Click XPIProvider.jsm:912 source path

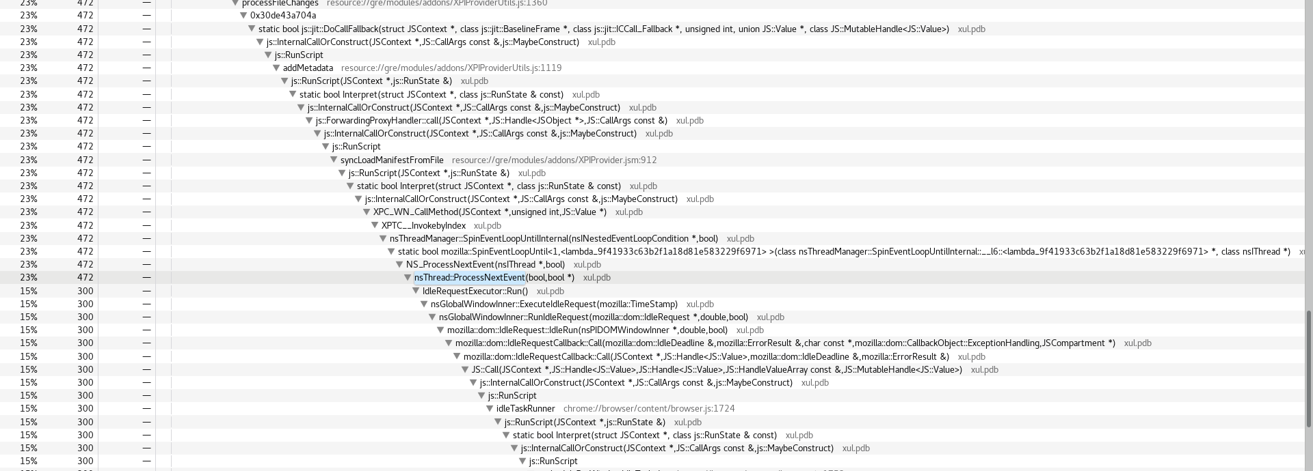(554, 160)
